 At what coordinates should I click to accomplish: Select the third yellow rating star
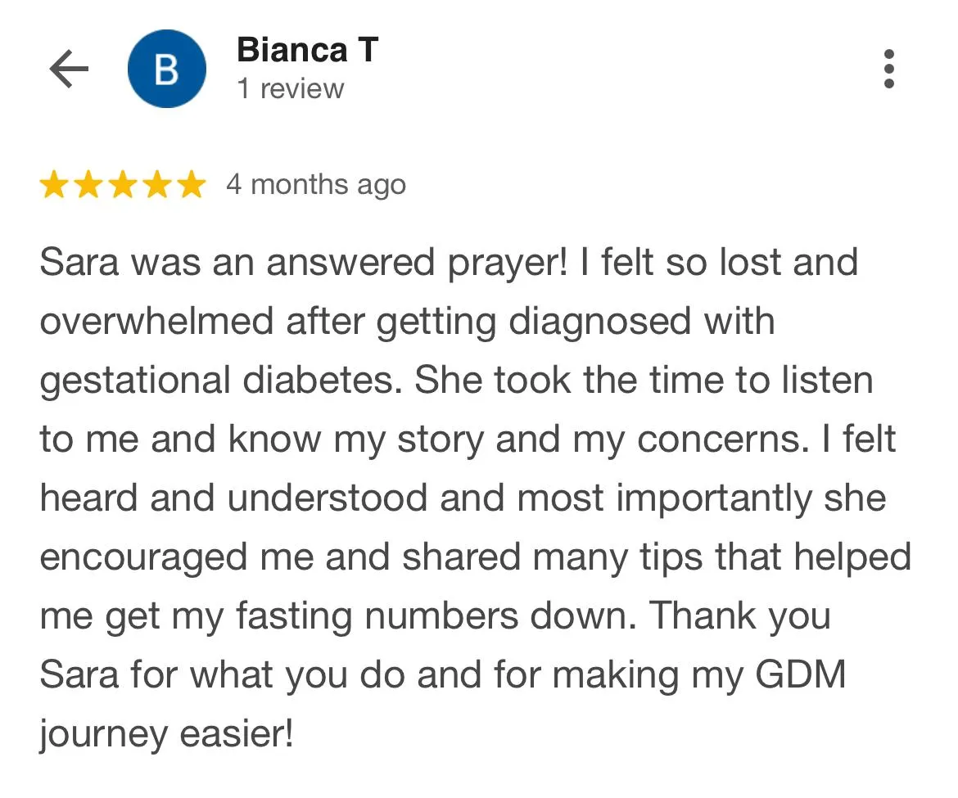coord(124,184)
